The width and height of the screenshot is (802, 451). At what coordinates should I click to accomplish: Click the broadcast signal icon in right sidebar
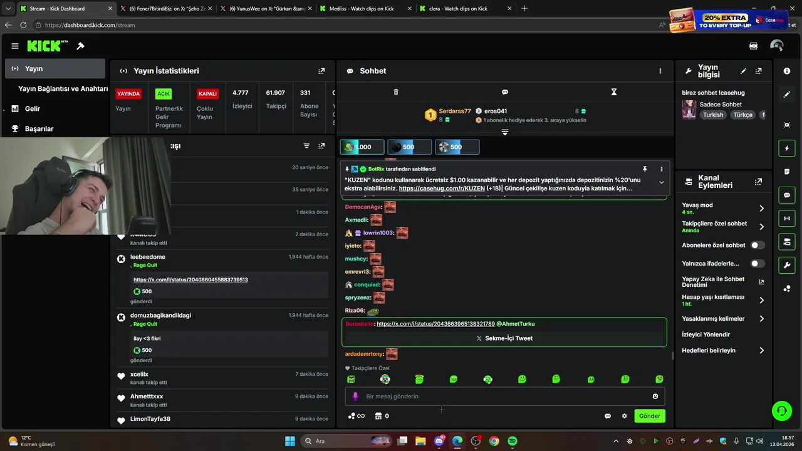787,218
